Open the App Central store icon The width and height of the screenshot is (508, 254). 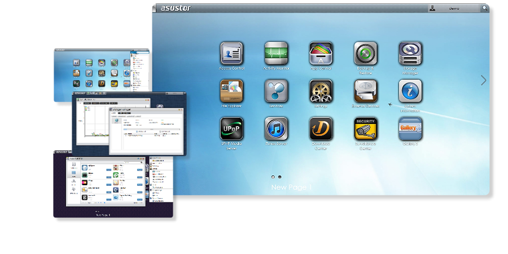321,54
